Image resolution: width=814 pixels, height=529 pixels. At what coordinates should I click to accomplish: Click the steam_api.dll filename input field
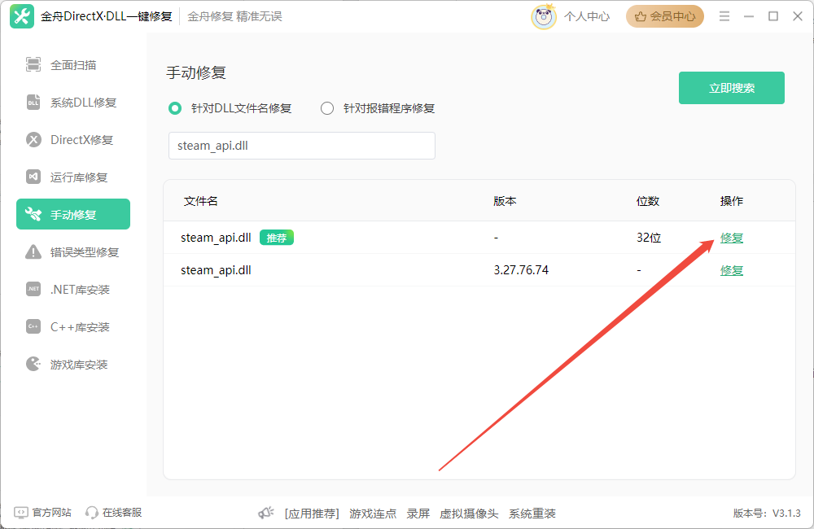click(x=302, y=146)
